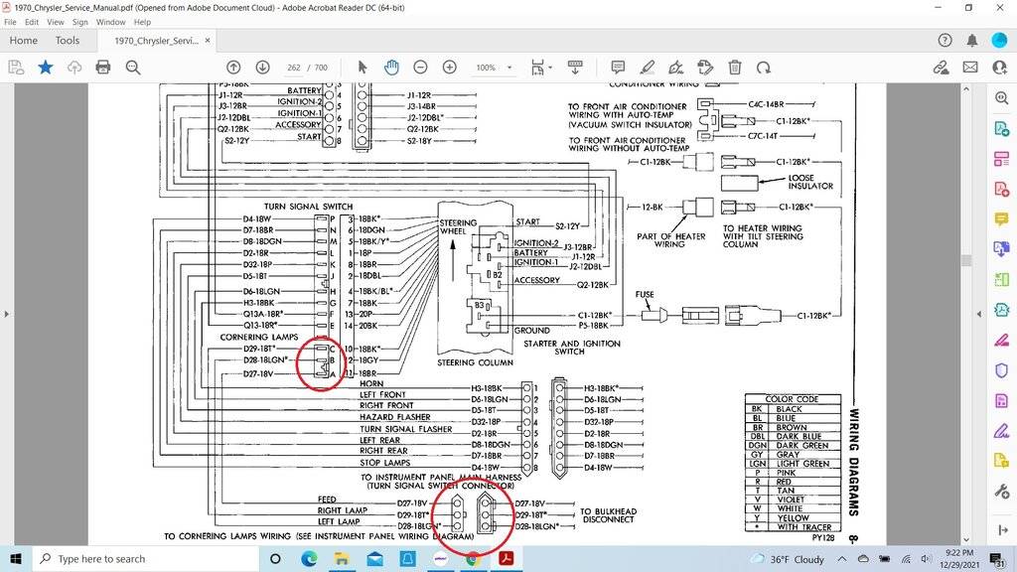Go to the Home tab
This screenshot has width=1017, height=572.
click(23, 41)
